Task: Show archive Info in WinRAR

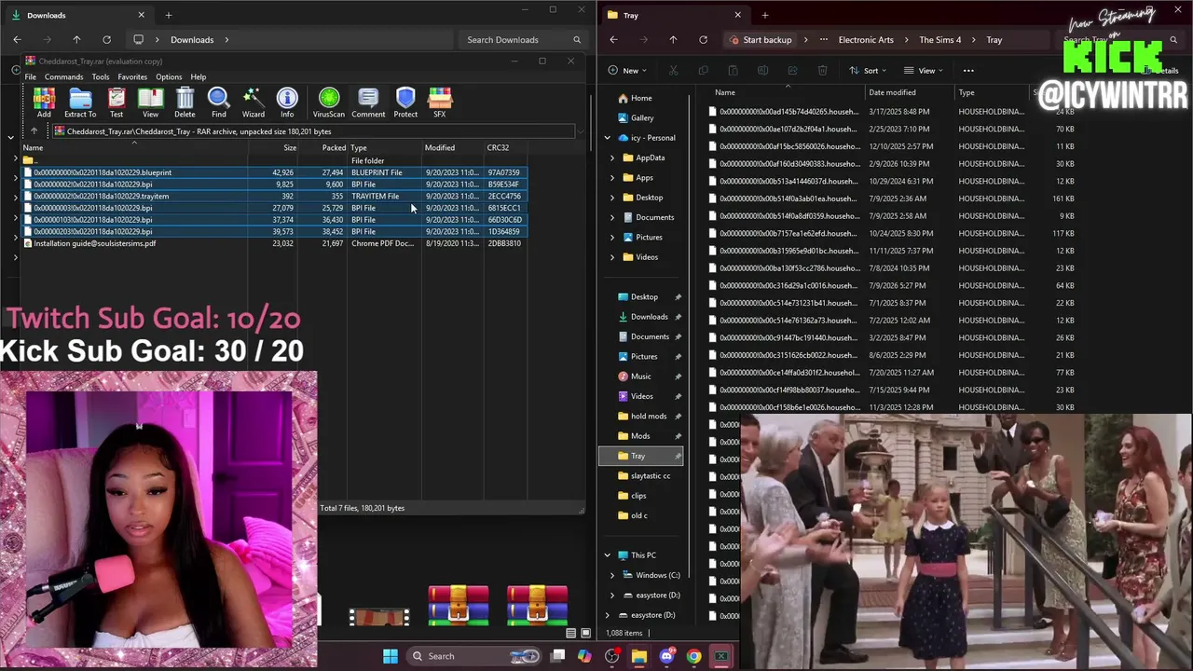Action: 287,103
